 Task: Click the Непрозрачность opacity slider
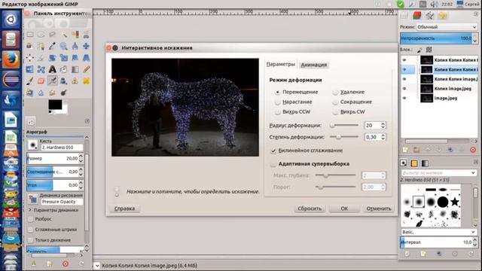click(436, 38)
